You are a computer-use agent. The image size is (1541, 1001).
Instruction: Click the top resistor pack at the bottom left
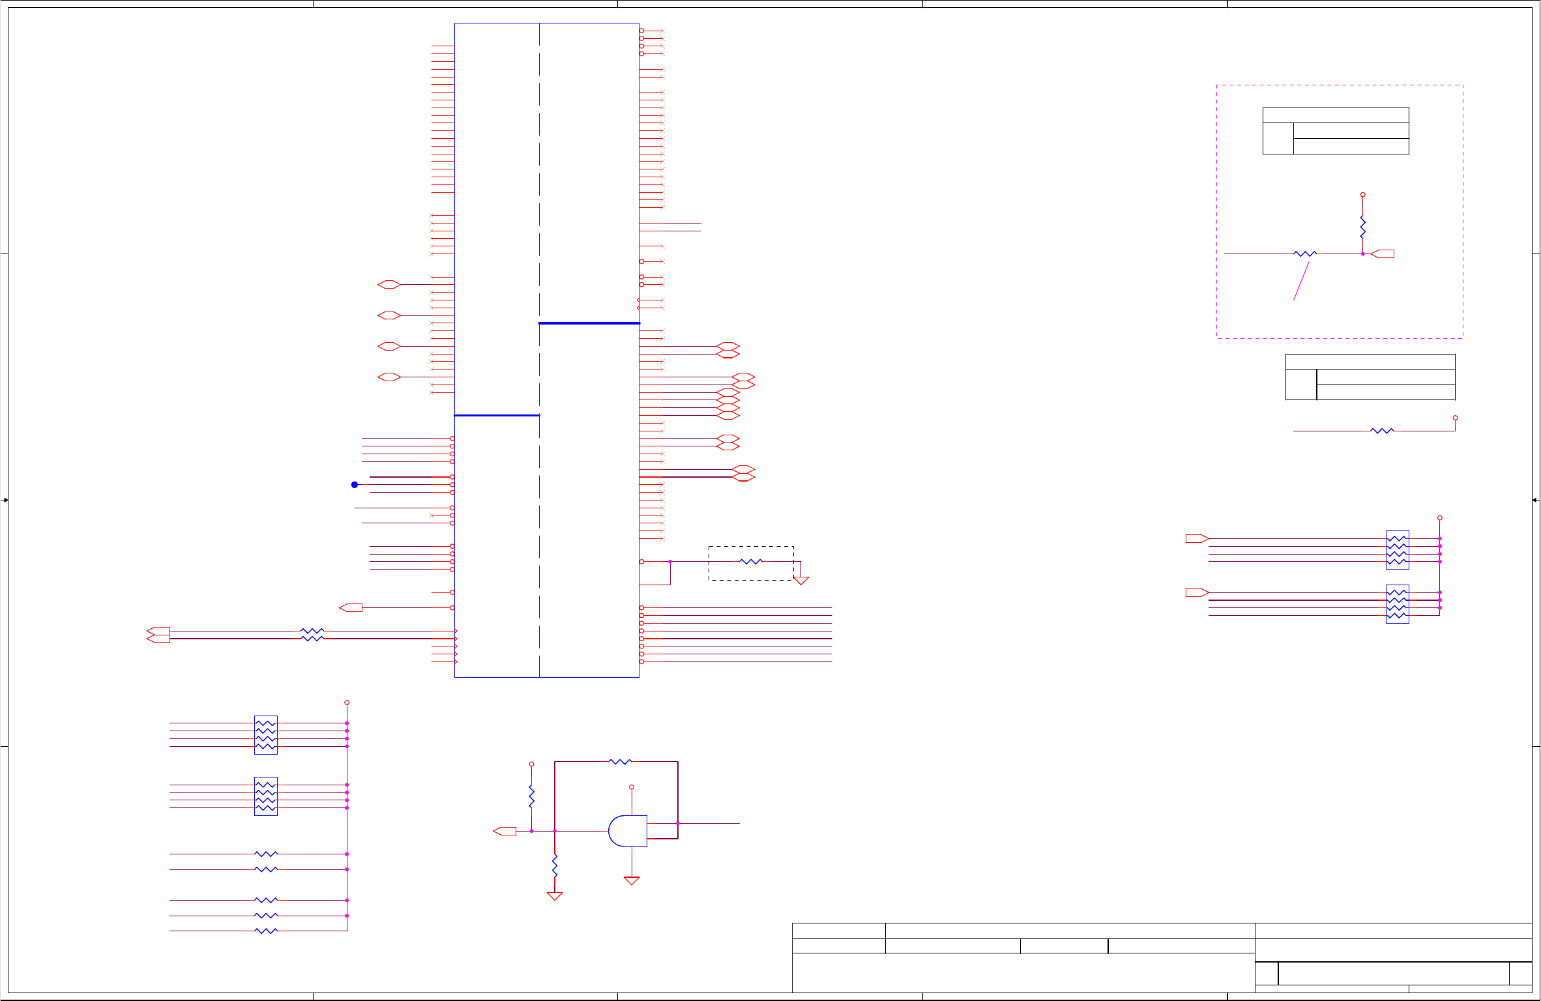click(265, 734)
